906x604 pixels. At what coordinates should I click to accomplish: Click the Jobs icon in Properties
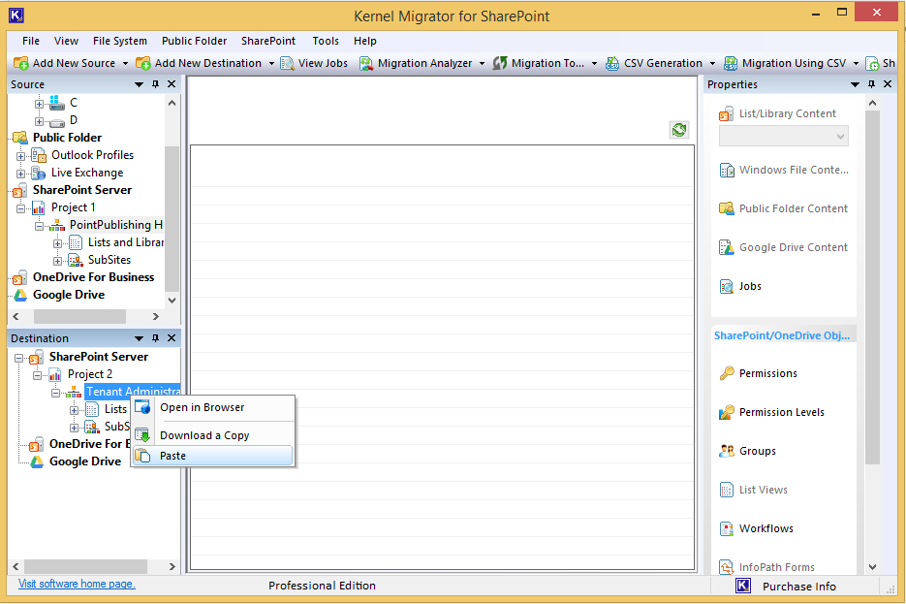(x=727, y=286)
